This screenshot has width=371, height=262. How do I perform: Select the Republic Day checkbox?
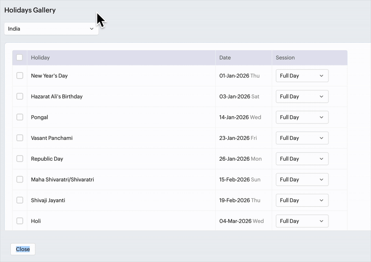(x=19, y=158)
